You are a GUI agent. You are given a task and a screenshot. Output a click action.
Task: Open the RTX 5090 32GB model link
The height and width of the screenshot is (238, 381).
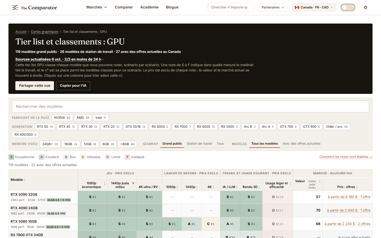point(24,194)
